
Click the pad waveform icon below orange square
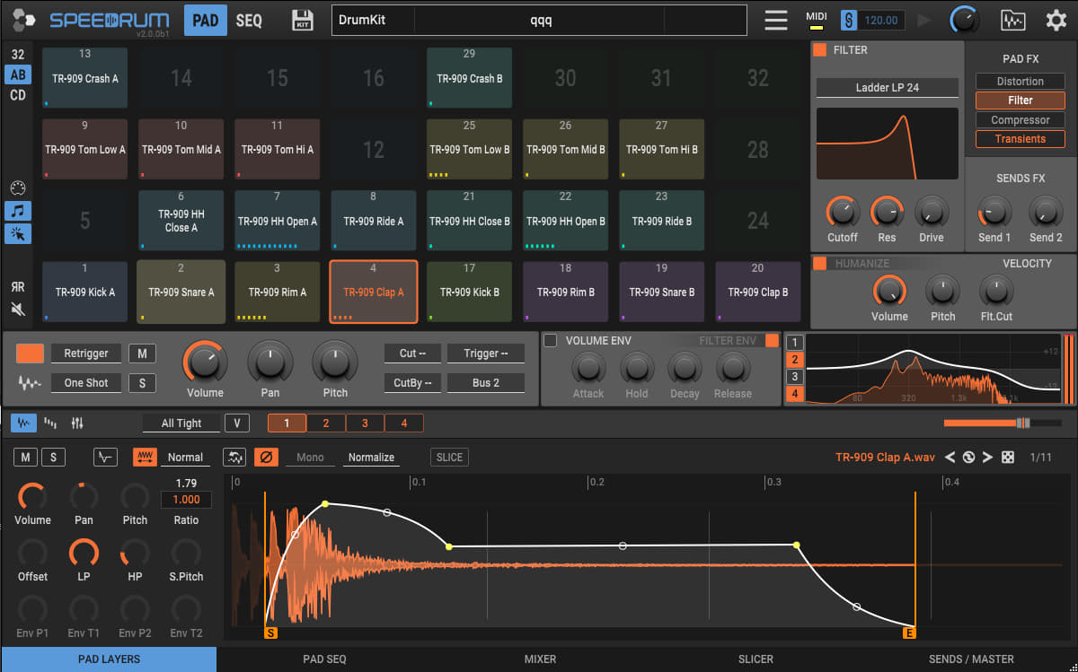tap(30, 382)
